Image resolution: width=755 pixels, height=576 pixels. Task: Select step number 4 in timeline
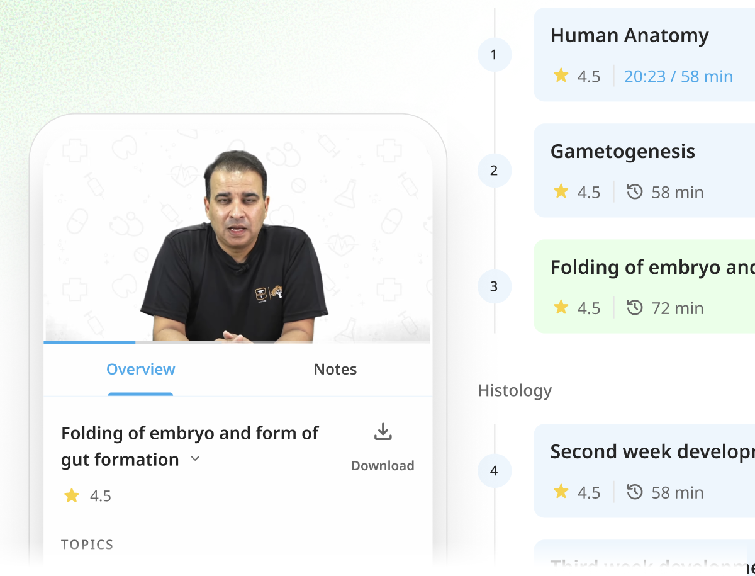click(494, 471)
